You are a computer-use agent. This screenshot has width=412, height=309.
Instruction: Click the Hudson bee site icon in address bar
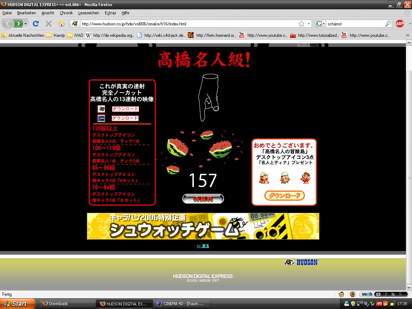click(x=75, y=24)
